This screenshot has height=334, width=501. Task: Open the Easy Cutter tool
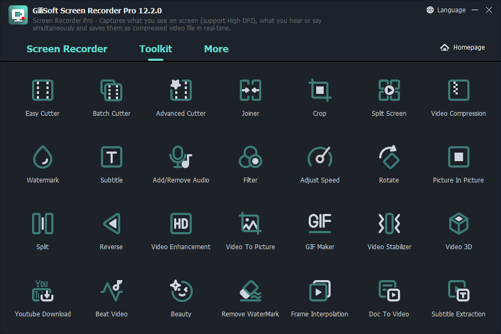pos(42,96)
